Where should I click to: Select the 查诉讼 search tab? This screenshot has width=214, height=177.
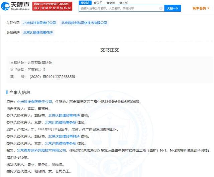pos(85,3)
